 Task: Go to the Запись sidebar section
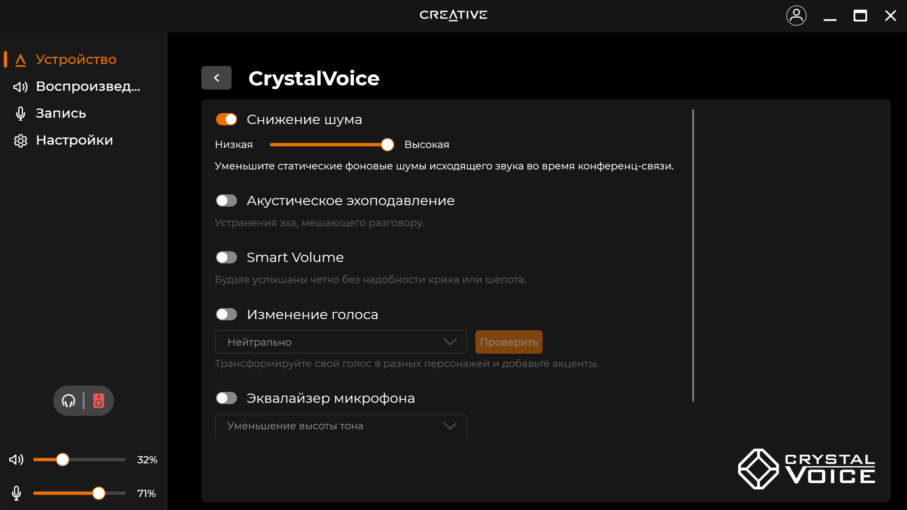click(x=61, y=114)
